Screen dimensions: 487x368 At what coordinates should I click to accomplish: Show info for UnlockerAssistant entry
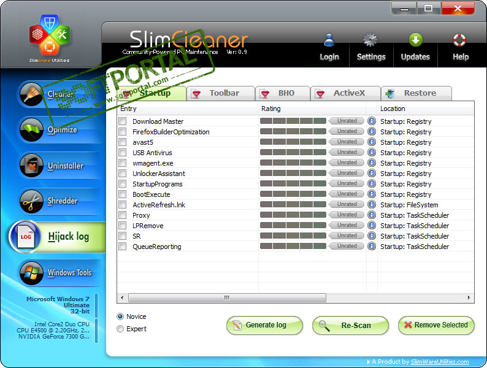[x=372, y=173]
